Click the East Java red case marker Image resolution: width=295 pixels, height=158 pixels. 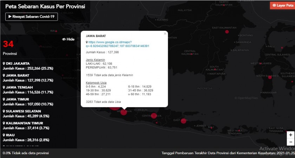click(183, 121)
